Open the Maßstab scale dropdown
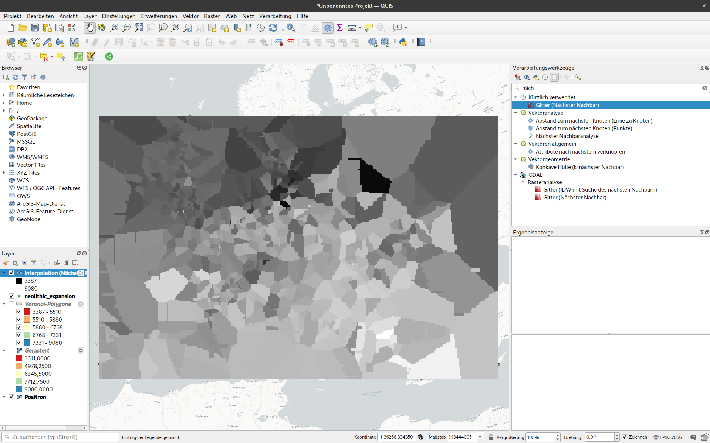 [480, 437]
